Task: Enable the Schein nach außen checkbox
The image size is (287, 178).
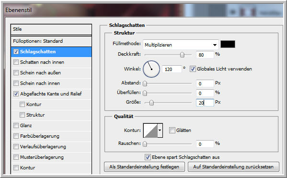Action: (x=16, y=73)
